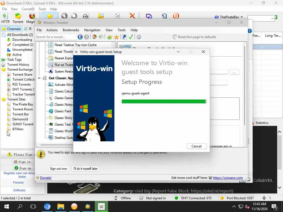Click the settings gear icon in Winaero toolbar

[139, 37]
